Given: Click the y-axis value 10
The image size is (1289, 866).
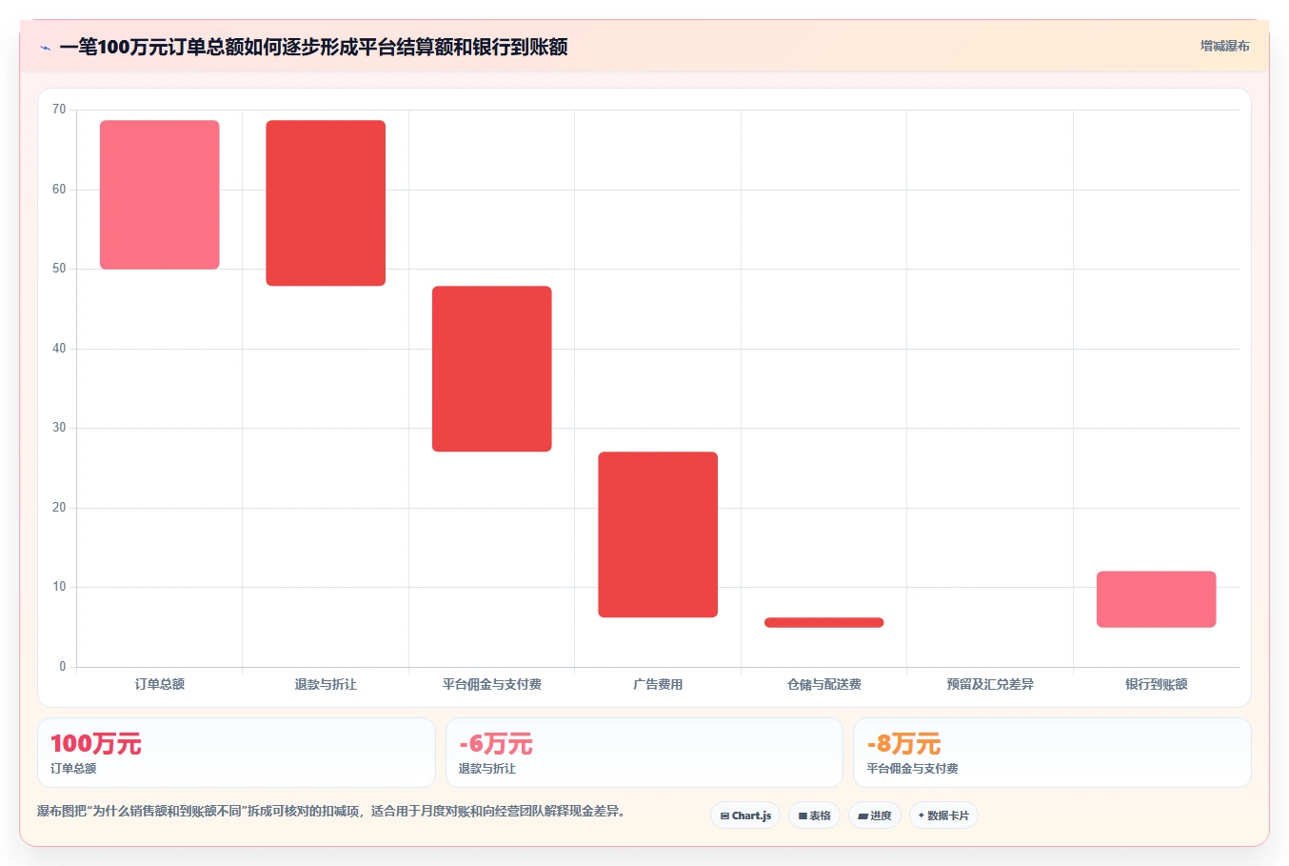Looking at the screenshot, I should point(59,587).
